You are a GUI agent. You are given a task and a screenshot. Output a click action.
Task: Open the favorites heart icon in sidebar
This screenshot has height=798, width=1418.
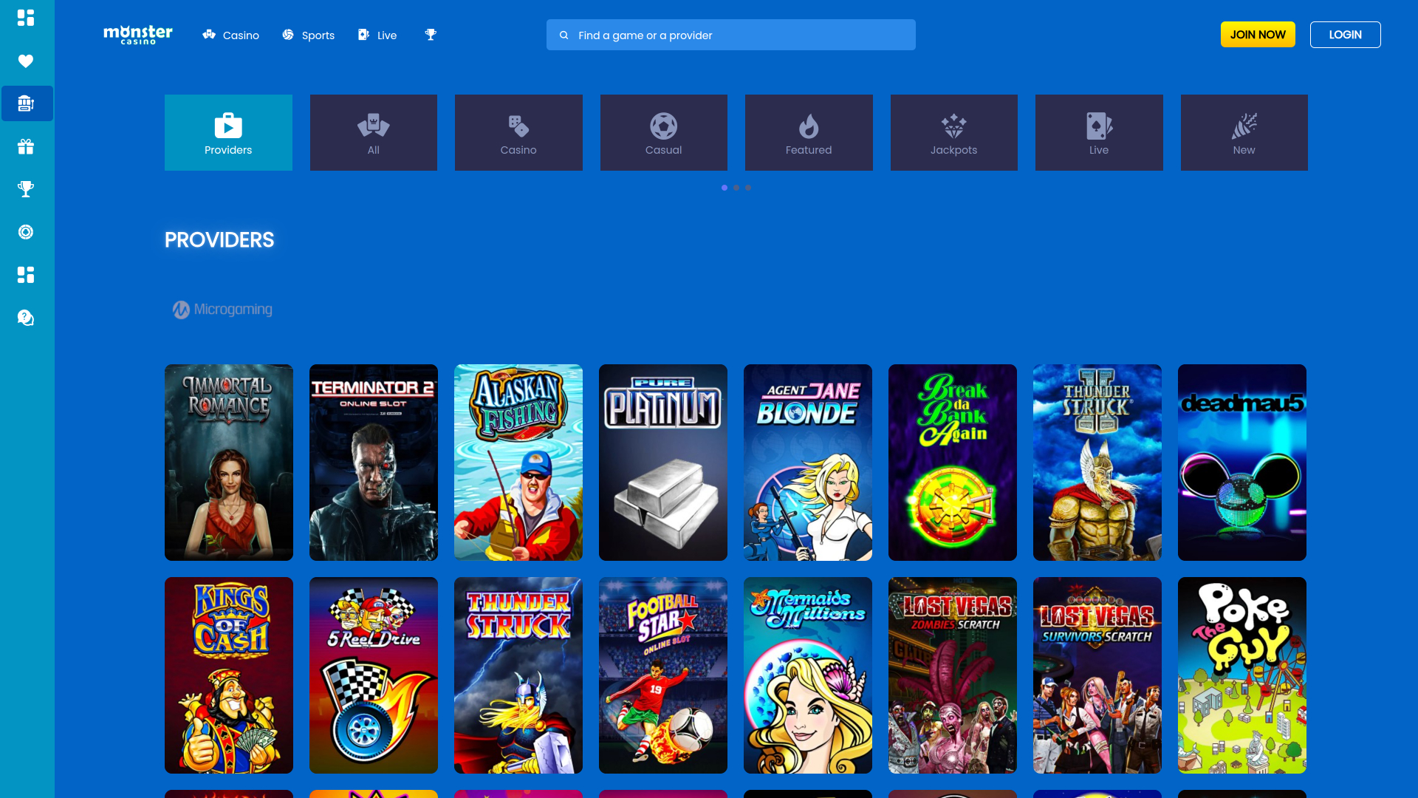click(x=27, y=61)
